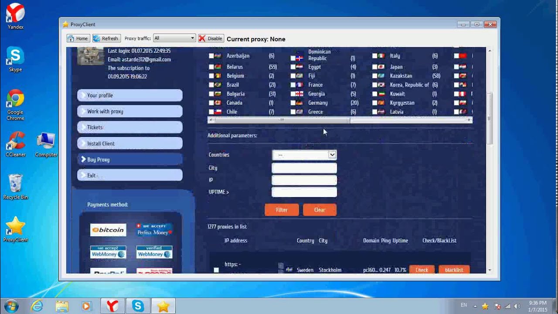Tick the France country checkbox
The height and width of the screenshot is (314, 558).
click(293, 85)
